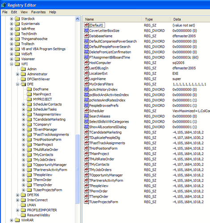Click the DWORD icon for ShowAllLocationsSDialog
This screenshot has width=210, height=223.
(86, 127)
